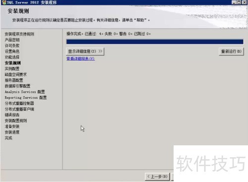Select 数据库引擎配置 step in sidebar
The image size is (248, 182).
coord(17,86)
